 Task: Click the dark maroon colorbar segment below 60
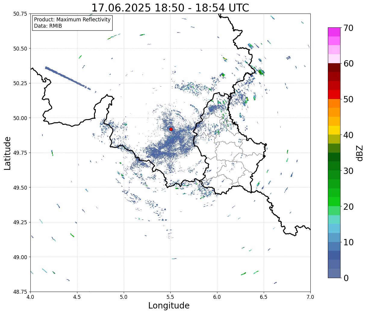pos(334,68)
